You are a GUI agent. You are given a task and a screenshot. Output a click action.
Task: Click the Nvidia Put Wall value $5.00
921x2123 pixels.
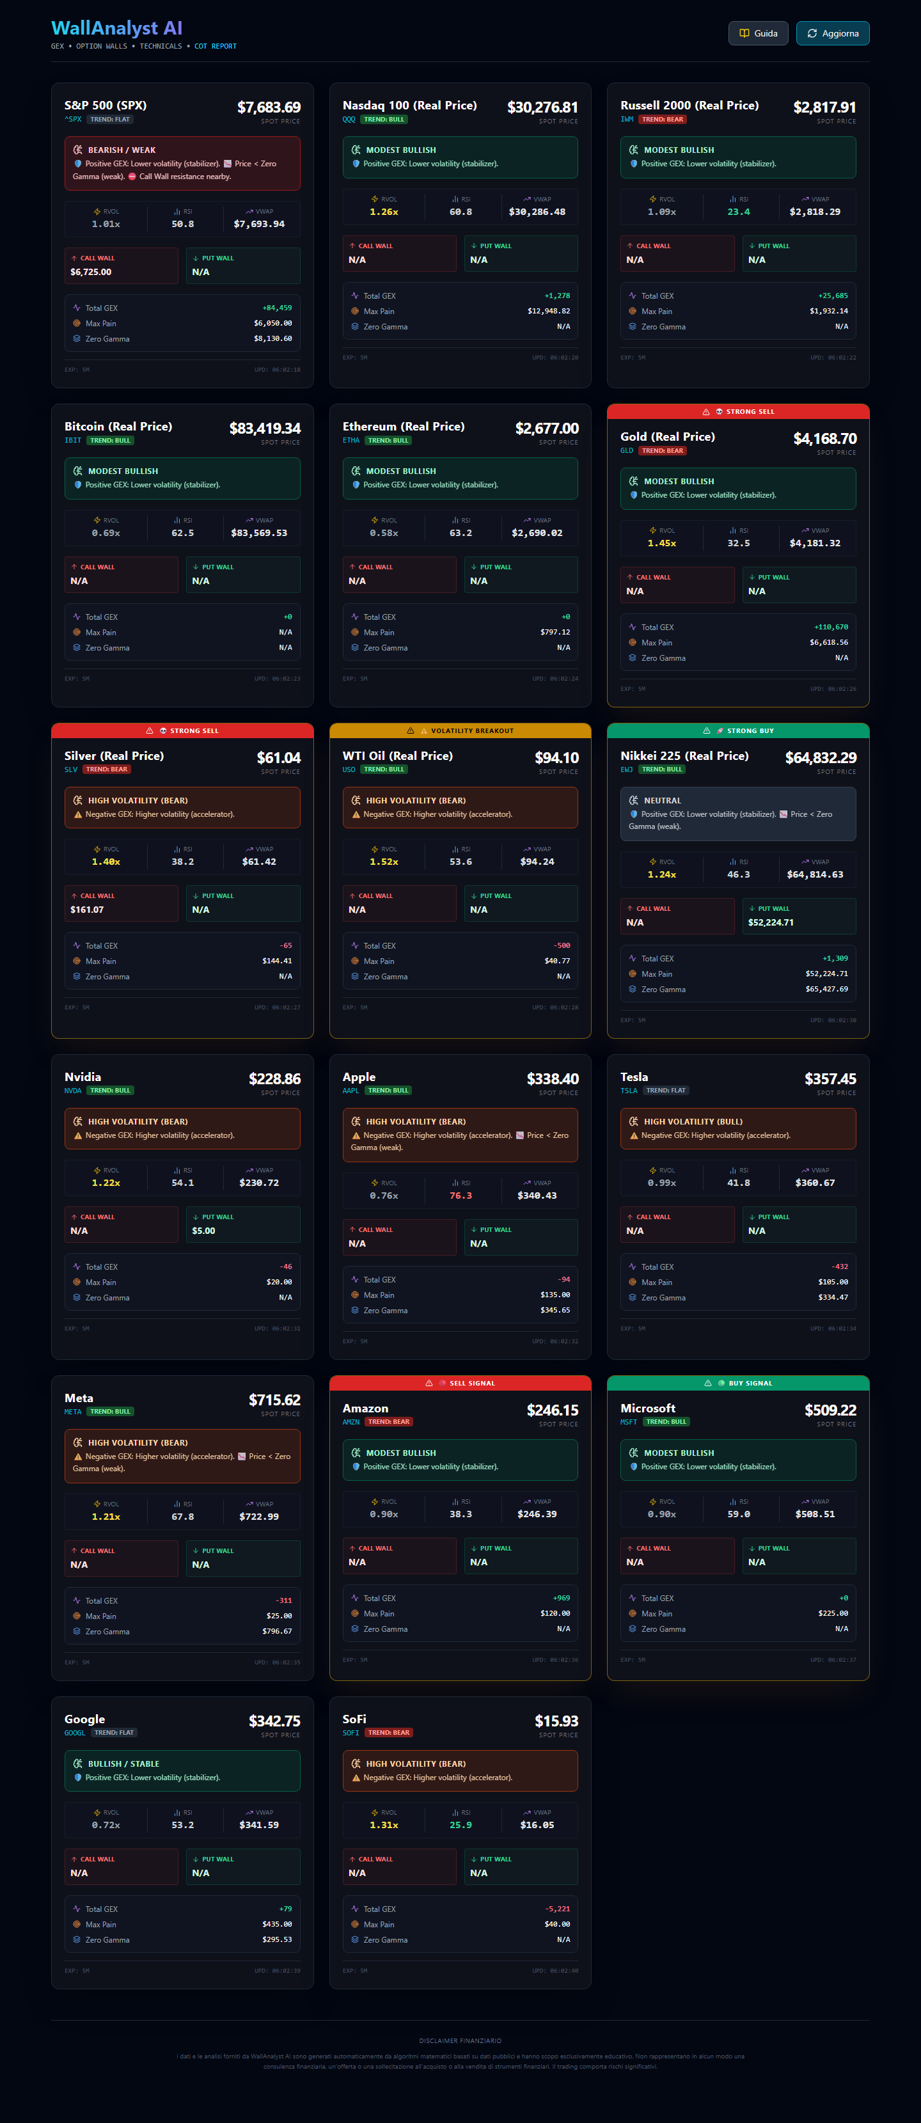[203, 1231]
